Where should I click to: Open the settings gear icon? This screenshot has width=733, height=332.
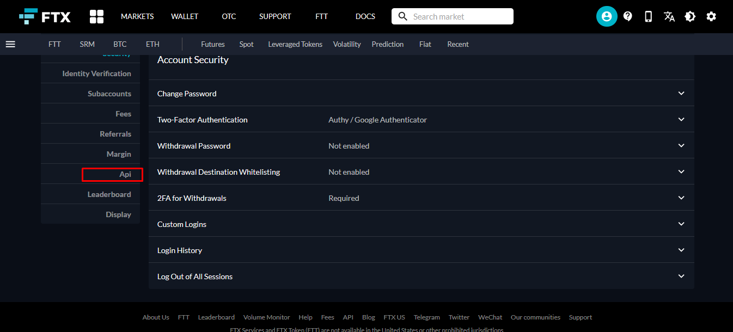(x=711, y=16)
